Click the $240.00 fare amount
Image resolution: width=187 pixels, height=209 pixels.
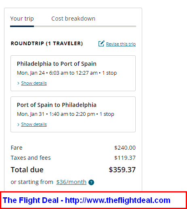(x=125, y=148)
